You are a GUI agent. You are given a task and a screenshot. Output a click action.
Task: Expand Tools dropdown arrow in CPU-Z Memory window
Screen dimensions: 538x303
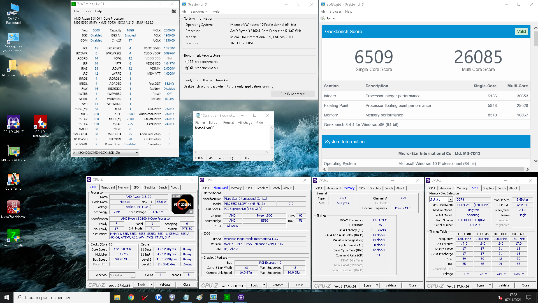377,285
